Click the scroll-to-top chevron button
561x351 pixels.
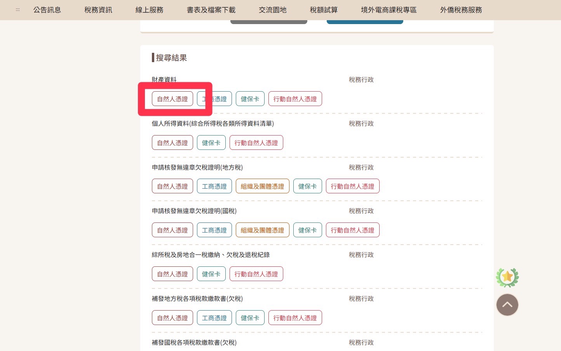coord(507,305)
